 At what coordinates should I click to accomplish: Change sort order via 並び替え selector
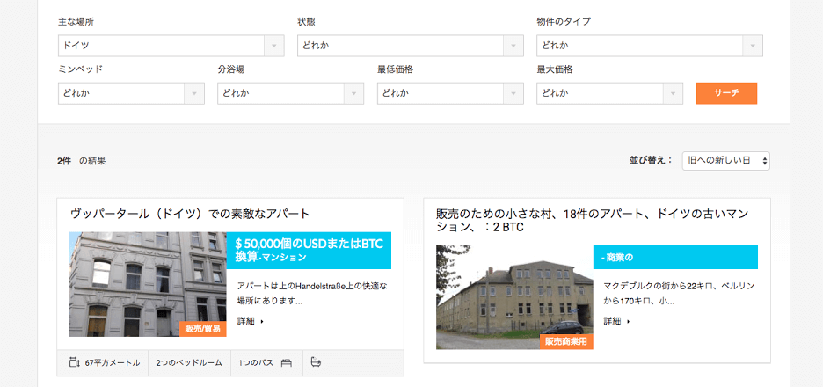(725, 161)
